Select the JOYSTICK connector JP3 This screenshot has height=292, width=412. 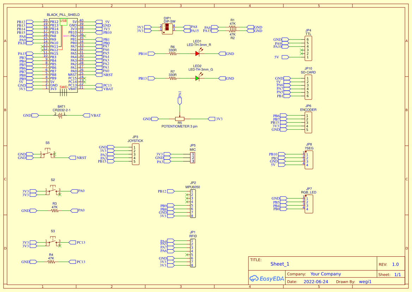click(x=136, y=154)
